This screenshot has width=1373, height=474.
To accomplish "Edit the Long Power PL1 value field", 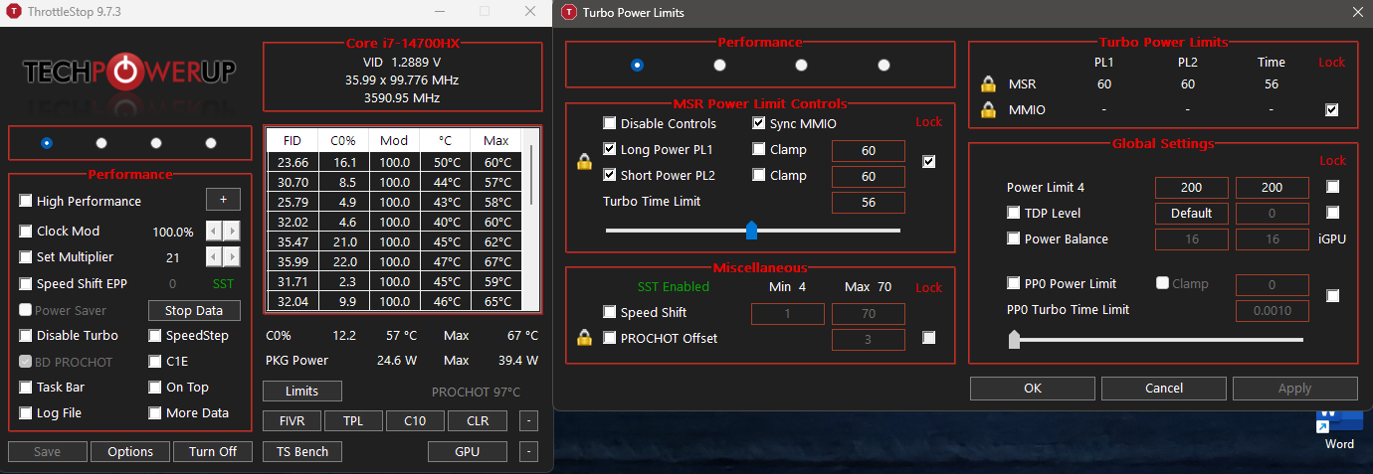I will click(x=869, y=151).
